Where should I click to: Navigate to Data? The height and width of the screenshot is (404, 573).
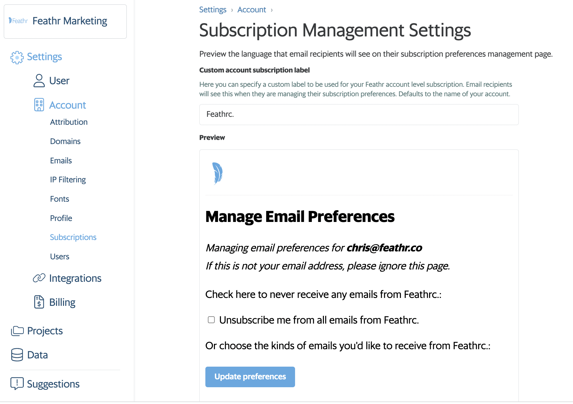click(37, 355)
